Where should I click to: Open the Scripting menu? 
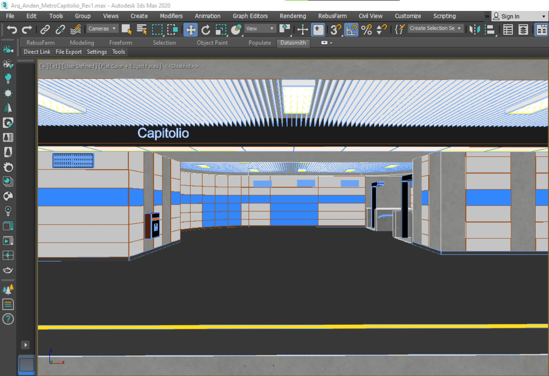click(x=444, y=16)
